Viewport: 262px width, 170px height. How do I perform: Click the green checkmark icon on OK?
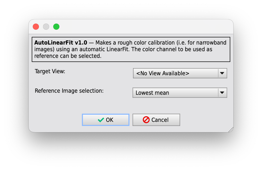pos(101,120)
